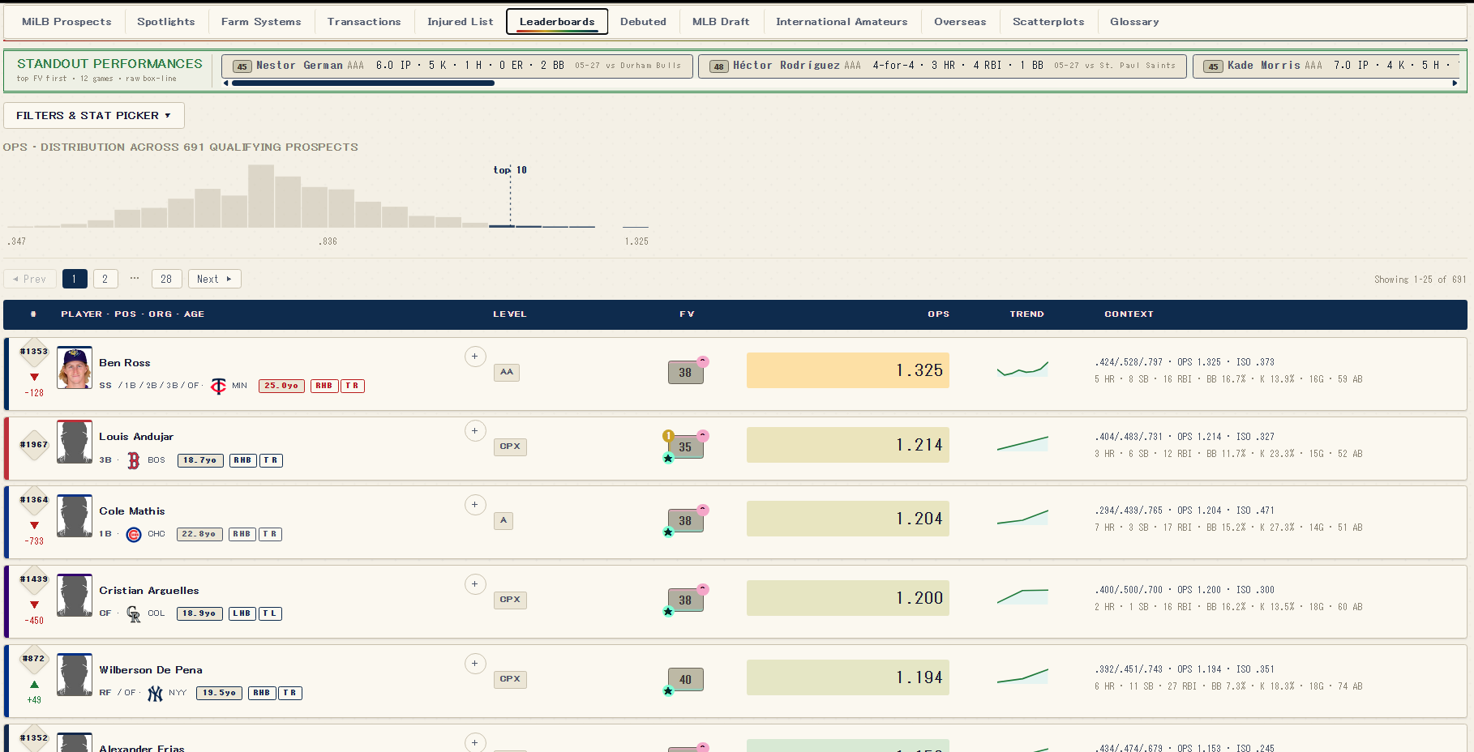Screen dimensions: 1474x752
Task: Open the Kade Morris standout performance card
Action: coord(1326,66)
